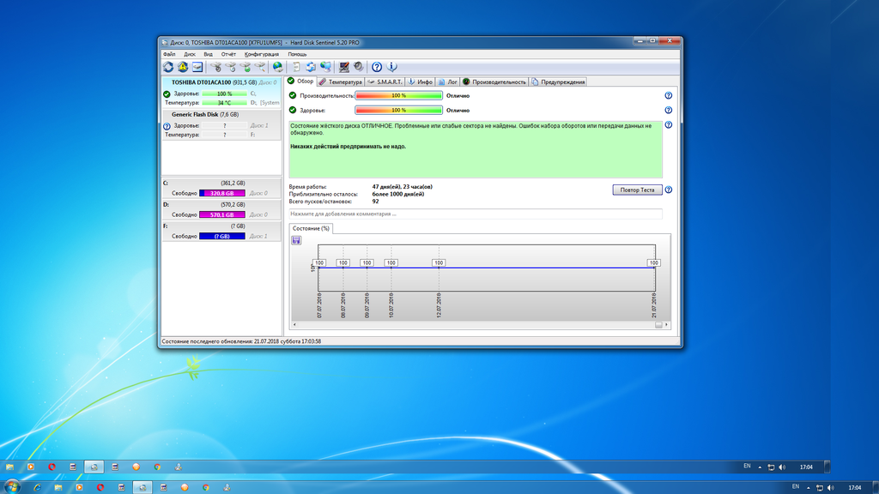Click the status bar text Состояние последнего обновления
The height and width of the screenshot is (494, 879).
[241, 341]
